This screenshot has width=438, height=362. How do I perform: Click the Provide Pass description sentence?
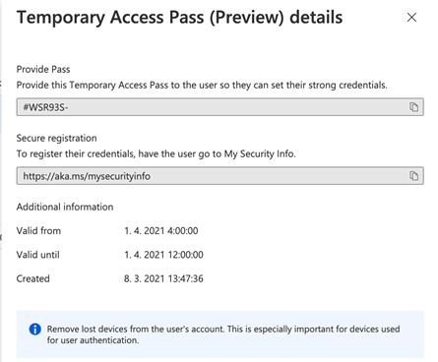(x=202, y=86)
